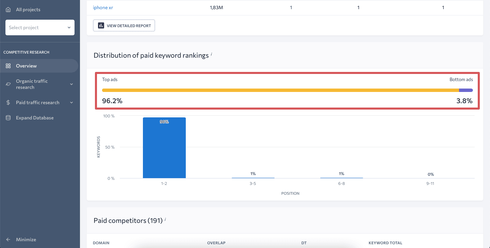Click the Minimize sidebar arrow icon
This screenshot has width=490, height=248.
coord(8,240)
